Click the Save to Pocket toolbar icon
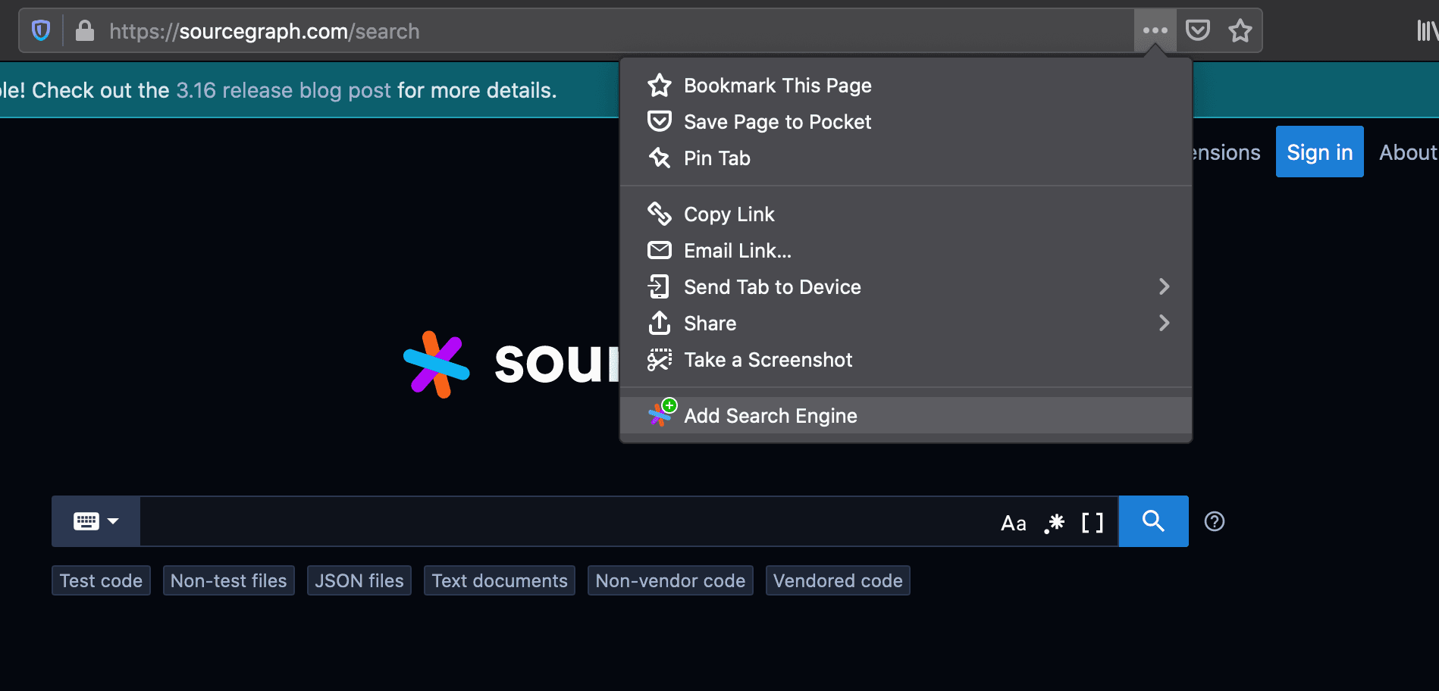This screenshot has height=691, width=1439. [x=1198, y=30]
